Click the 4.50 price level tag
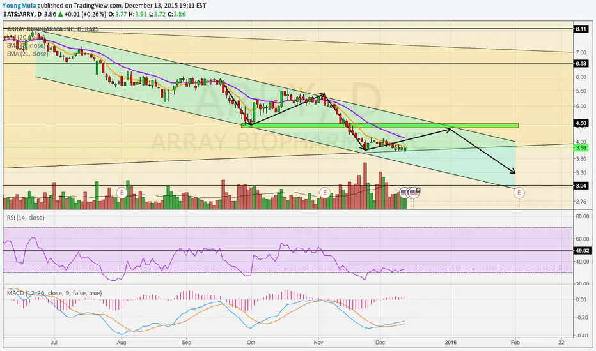 (x=581, y=123)
